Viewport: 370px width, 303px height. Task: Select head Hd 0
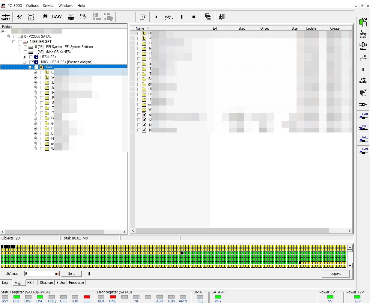[x=363, y=116]
